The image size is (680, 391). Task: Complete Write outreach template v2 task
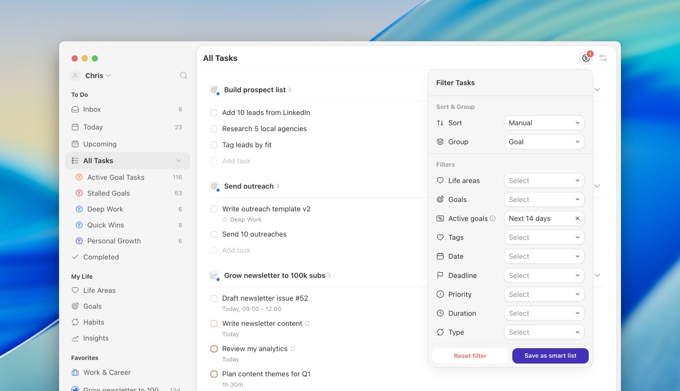(214, 209)
